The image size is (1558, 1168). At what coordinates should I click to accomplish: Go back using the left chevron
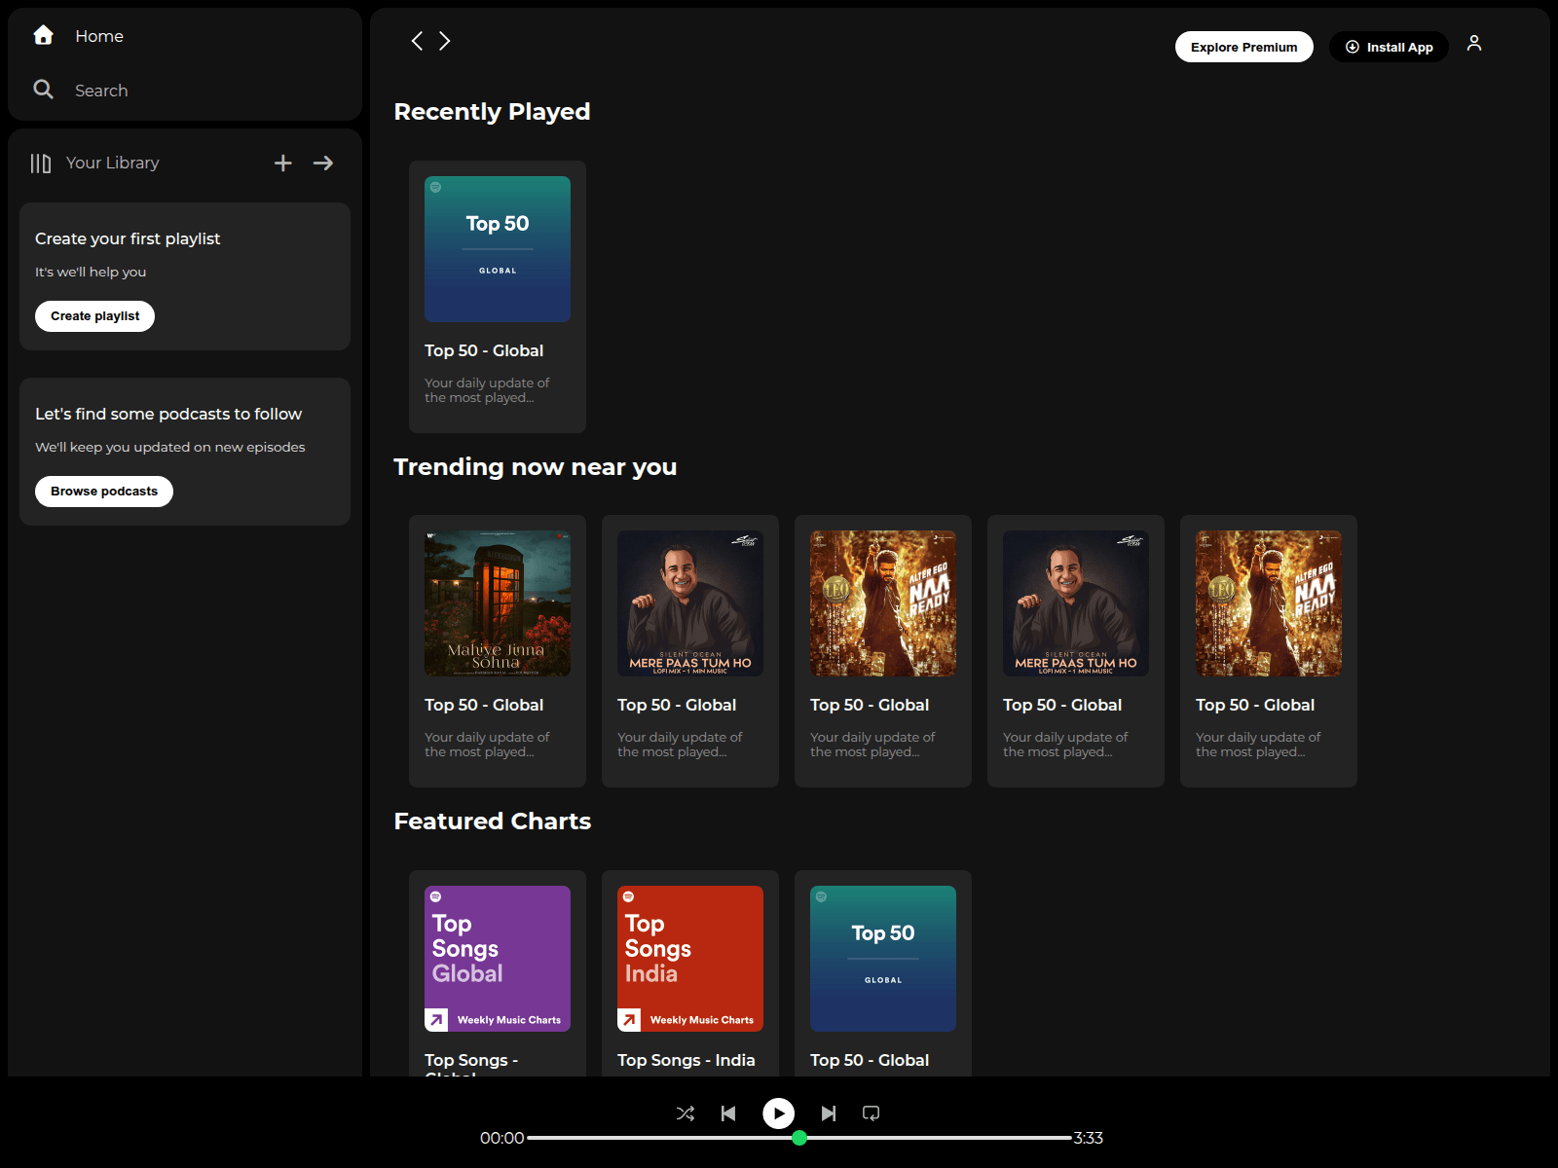point(417,40)
